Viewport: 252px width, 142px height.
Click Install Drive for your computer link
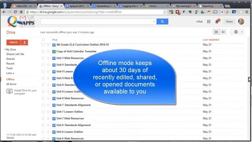pos(25,92)
